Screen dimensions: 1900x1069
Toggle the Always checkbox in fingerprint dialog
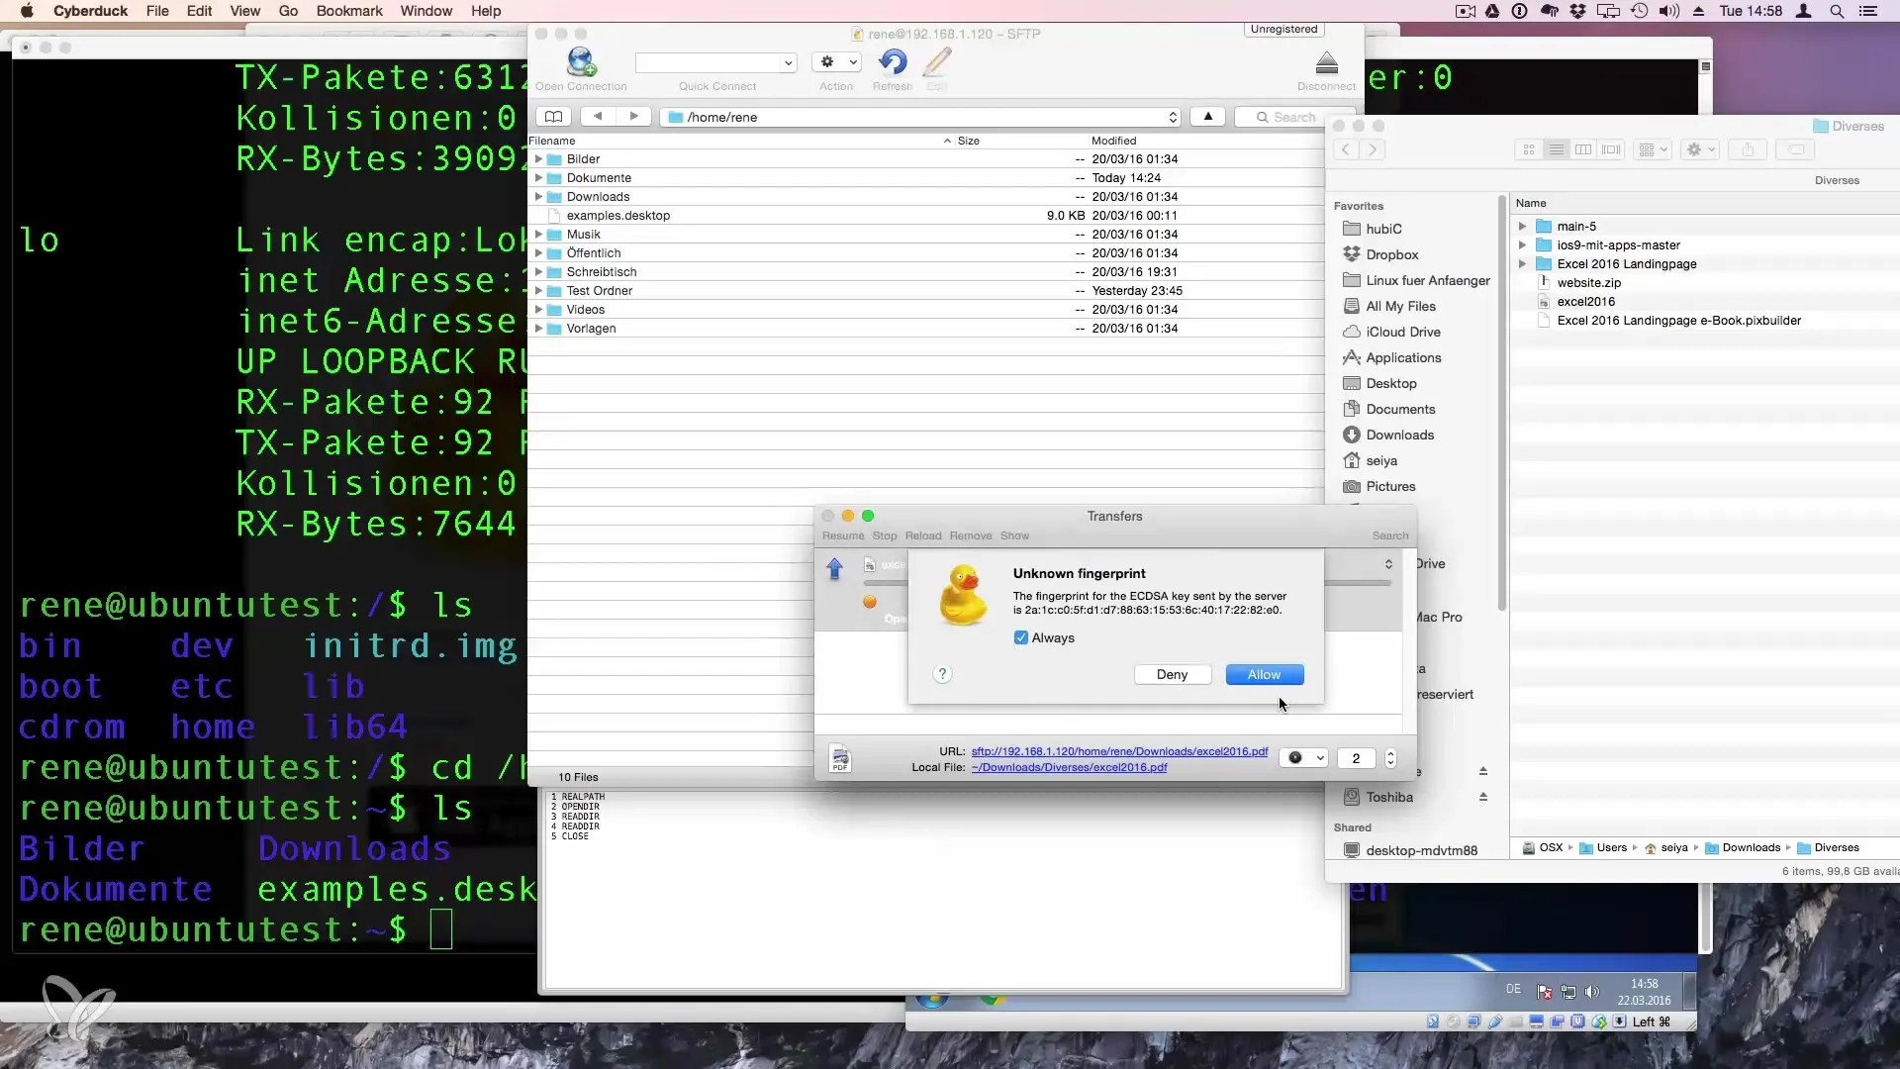coord(1021,637)
